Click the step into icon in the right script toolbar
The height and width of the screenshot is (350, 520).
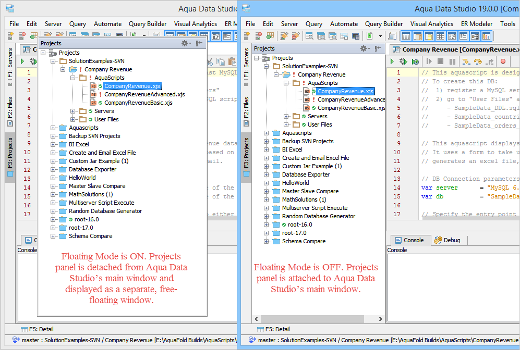pos(466,61)
